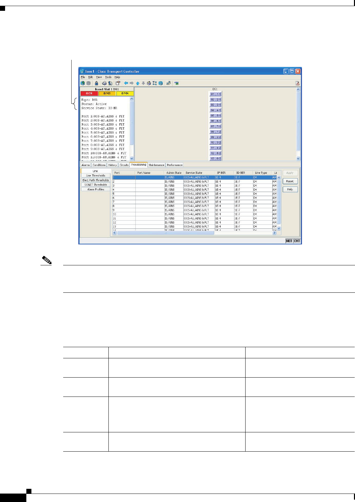Click the last green toolbar icon
This screenshot has width=355, height=502.
coord(176,83)
